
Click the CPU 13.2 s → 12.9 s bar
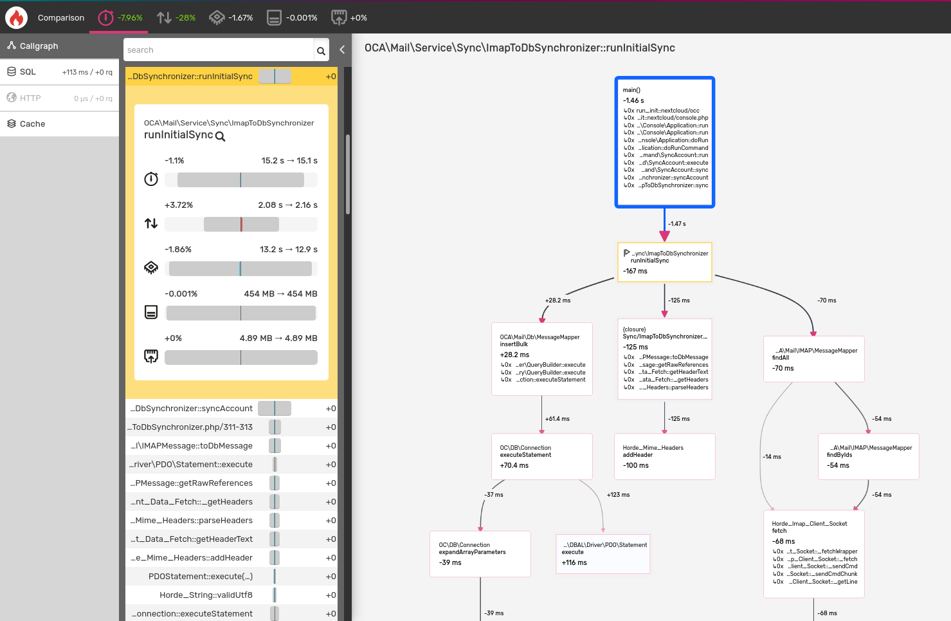241,268
